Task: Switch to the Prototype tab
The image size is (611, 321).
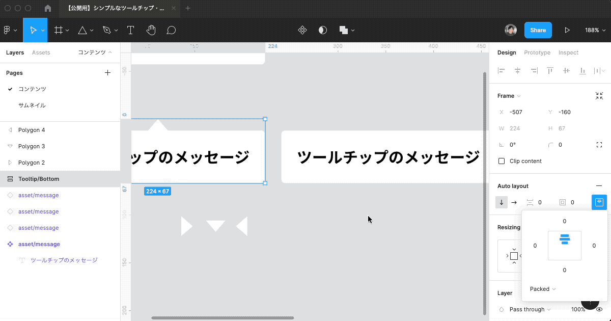Action: coord(537,52)
